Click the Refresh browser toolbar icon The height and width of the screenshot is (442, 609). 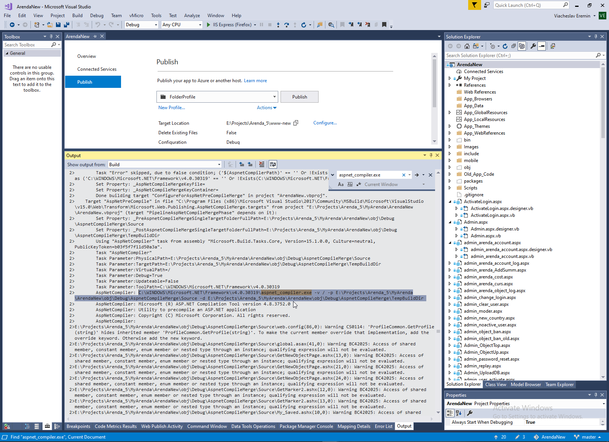tap(303, 25)
